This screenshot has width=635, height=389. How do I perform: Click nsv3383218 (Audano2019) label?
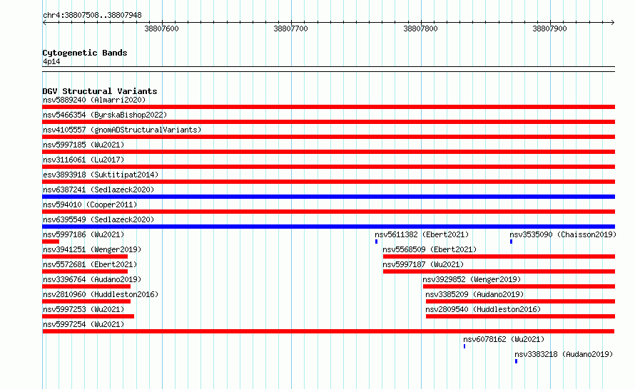tap(564, 354)
